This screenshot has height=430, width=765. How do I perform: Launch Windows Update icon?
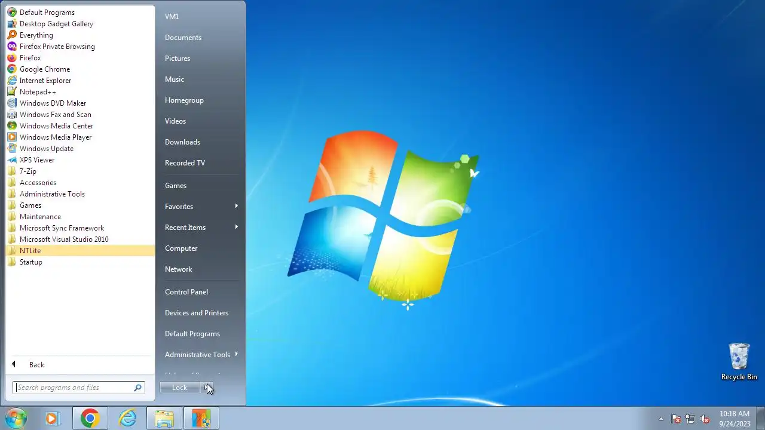[x=12, y=149]
